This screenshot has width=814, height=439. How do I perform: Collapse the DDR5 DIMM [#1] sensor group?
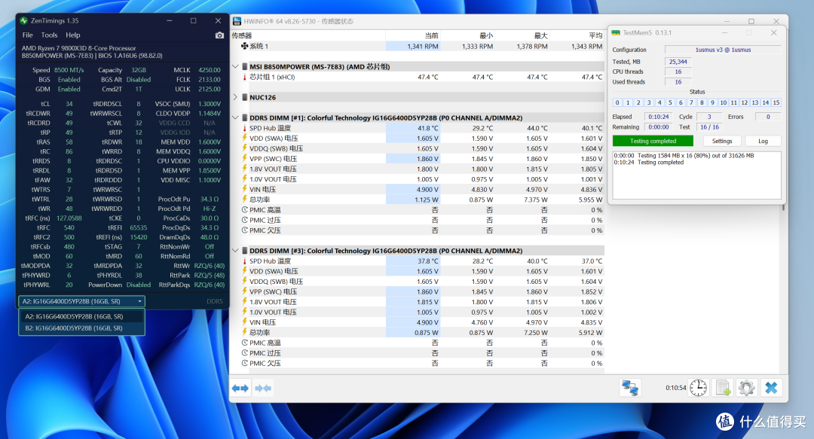[x=235, y=117]
